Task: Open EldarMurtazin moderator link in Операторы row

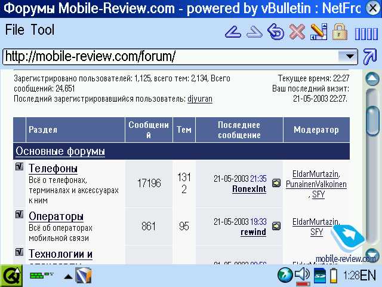Action: click(315, 222)
